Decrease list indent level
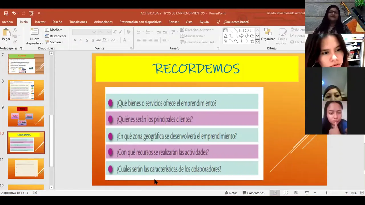 coord(159,32)
